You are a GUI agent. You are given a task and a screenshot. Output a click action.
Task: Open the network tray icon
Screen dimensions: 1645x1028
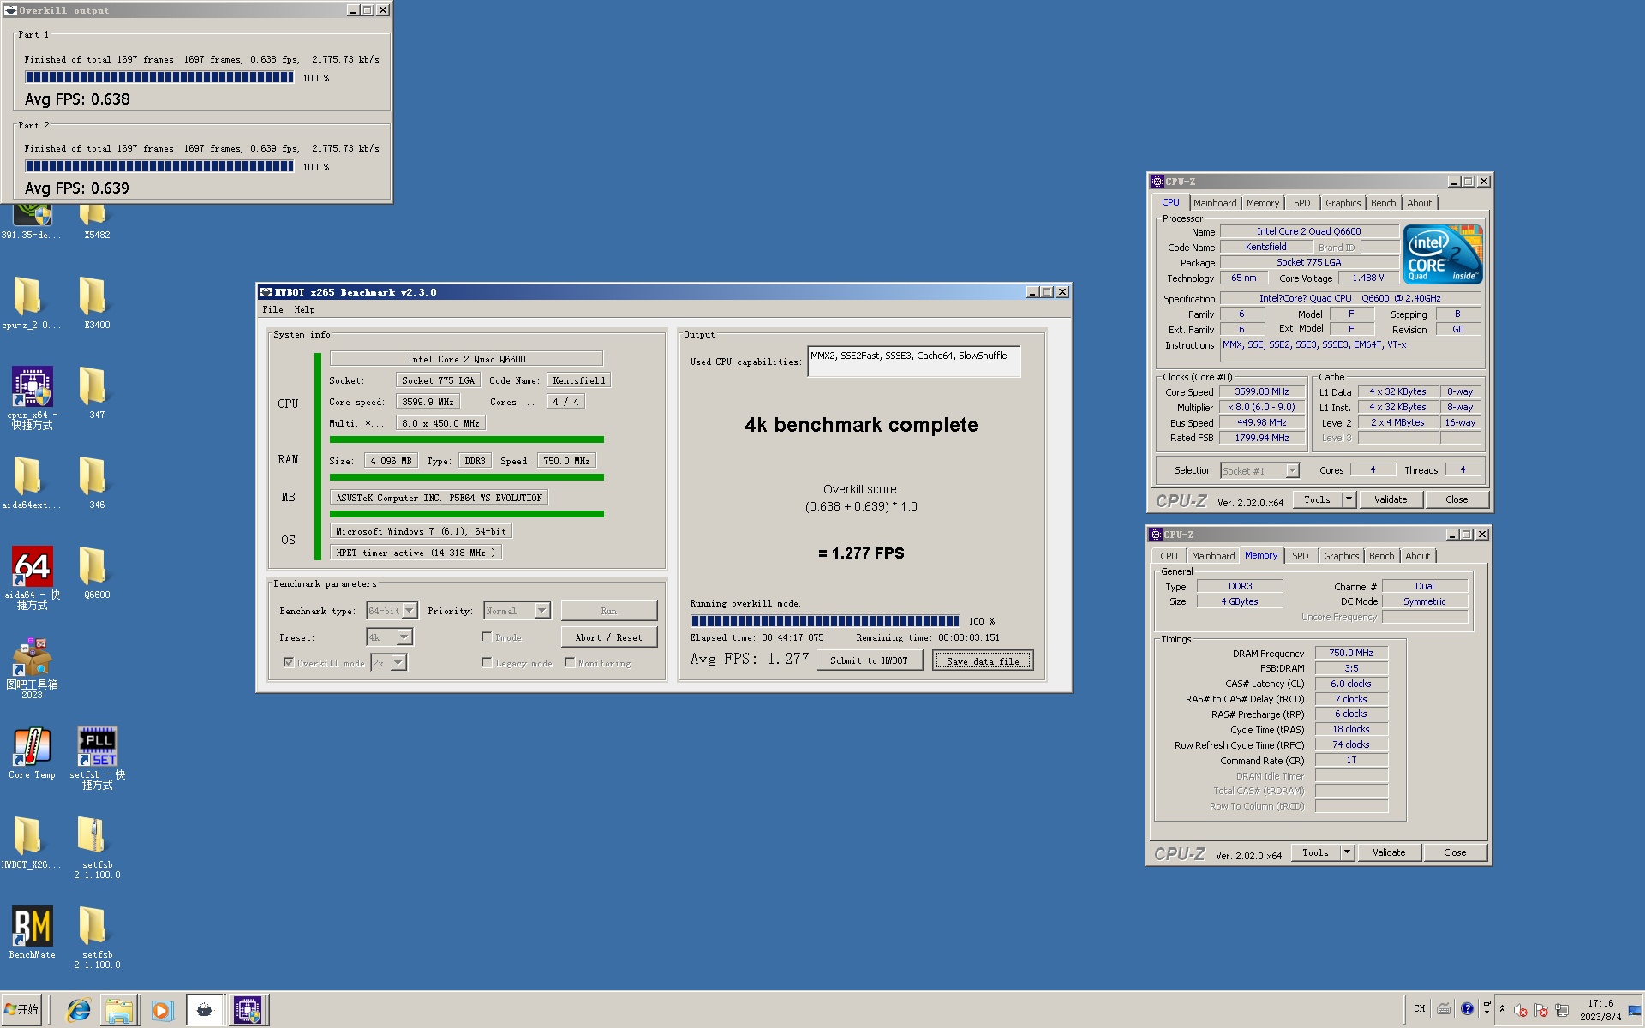1562,1011
